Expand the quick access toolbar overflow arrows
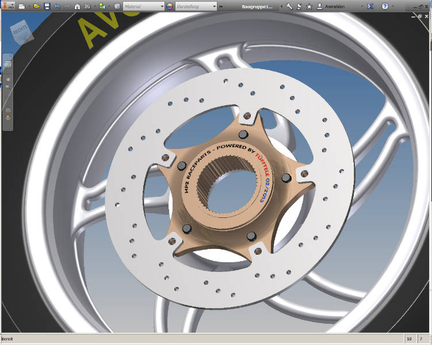432x345 pixels. 221,6
